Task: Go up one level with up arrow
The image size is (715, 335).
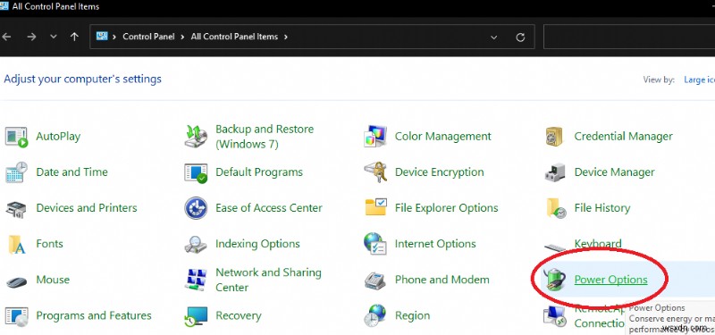Action: coord(75,37)
